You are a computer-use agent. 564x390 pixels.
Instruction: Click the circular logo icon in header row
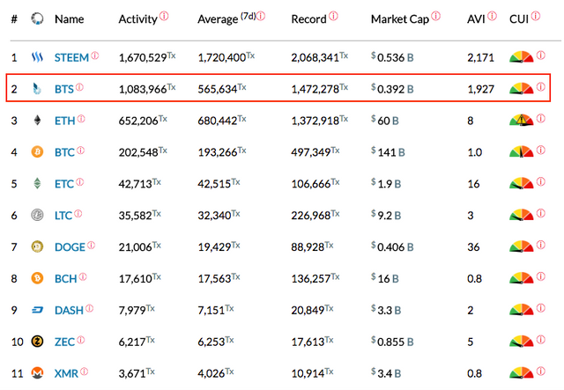point(37,18)
